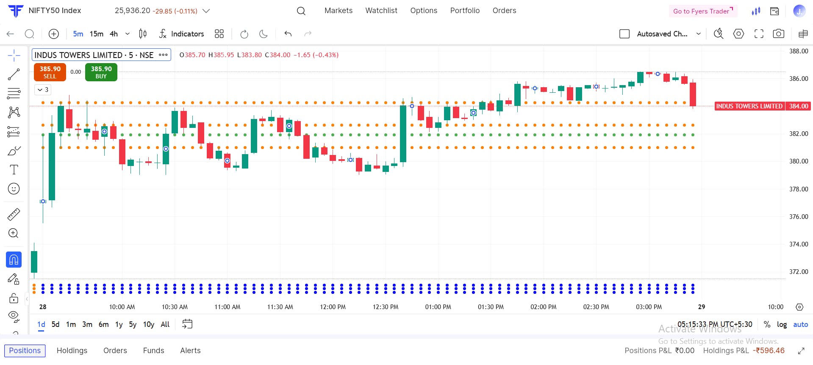The width and height of the screenshot is (813, 365).
Task: Switch to the Positions tab
Action: click(25, 351)
